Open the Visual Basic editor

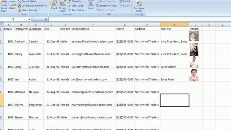click(x=4, y=6)
